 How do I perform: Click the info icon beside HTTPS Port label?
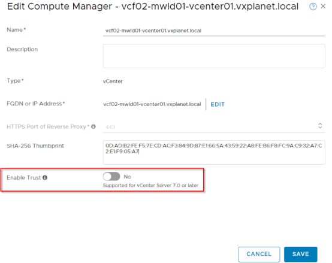tap(93, 126)
